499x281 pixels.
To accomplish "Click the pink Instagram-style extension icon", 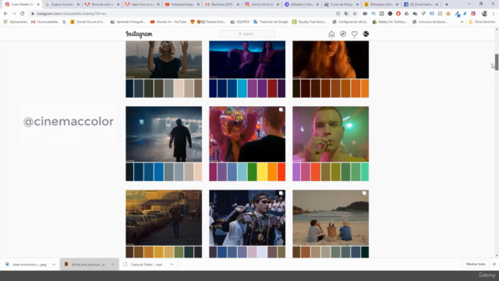I will (473, 14).
